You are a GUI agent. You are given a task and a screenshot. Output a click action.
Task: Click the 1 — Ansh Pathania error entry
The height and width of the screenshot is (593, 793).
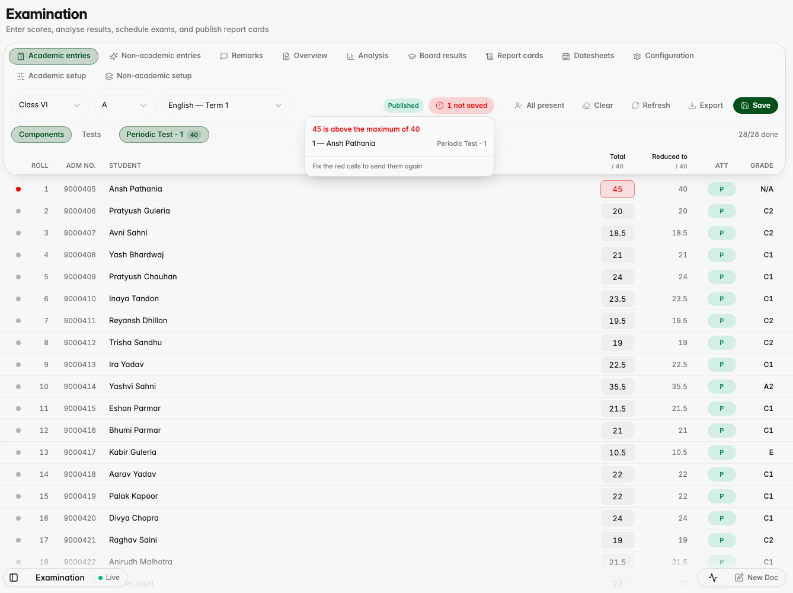pyautogui.click(x=399, y=144)
